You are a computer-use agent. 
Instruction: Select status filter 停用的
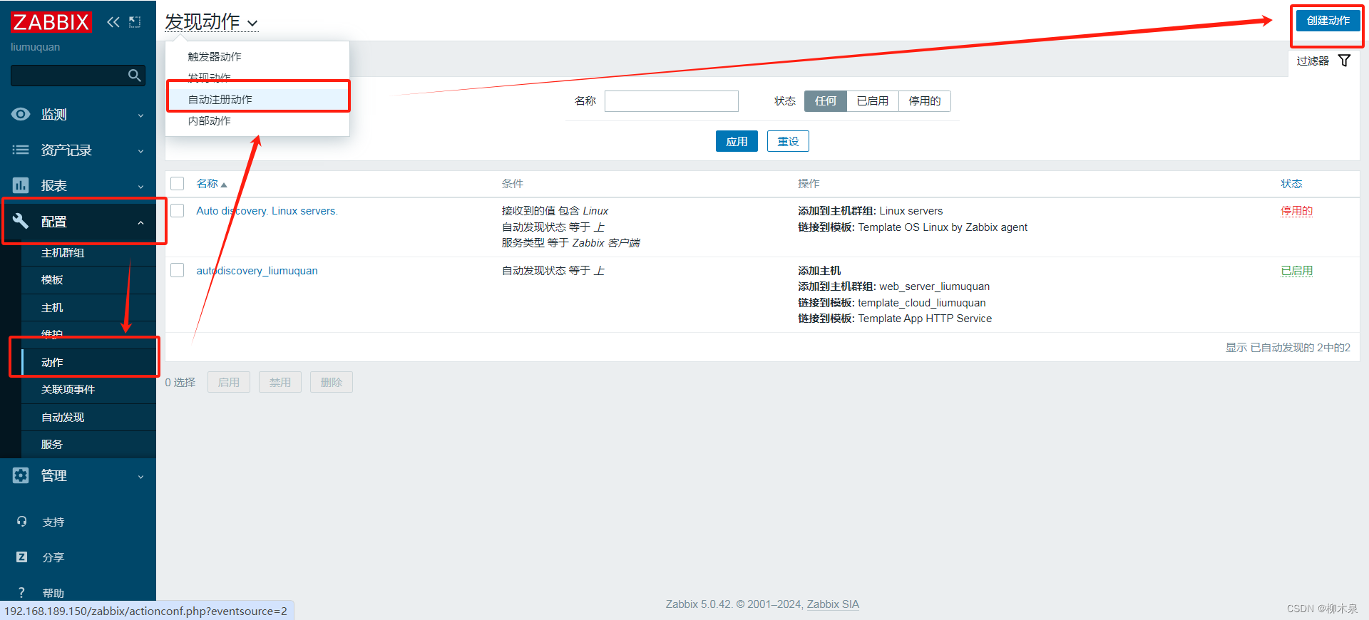[x=925, y=101]
